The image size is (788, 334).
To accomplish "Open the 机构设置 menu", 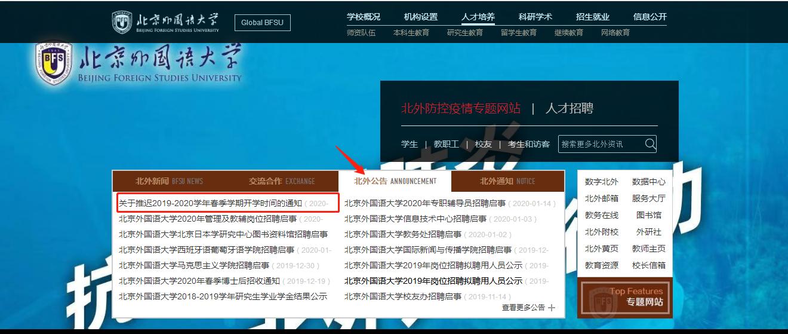I will click(421, 17).
